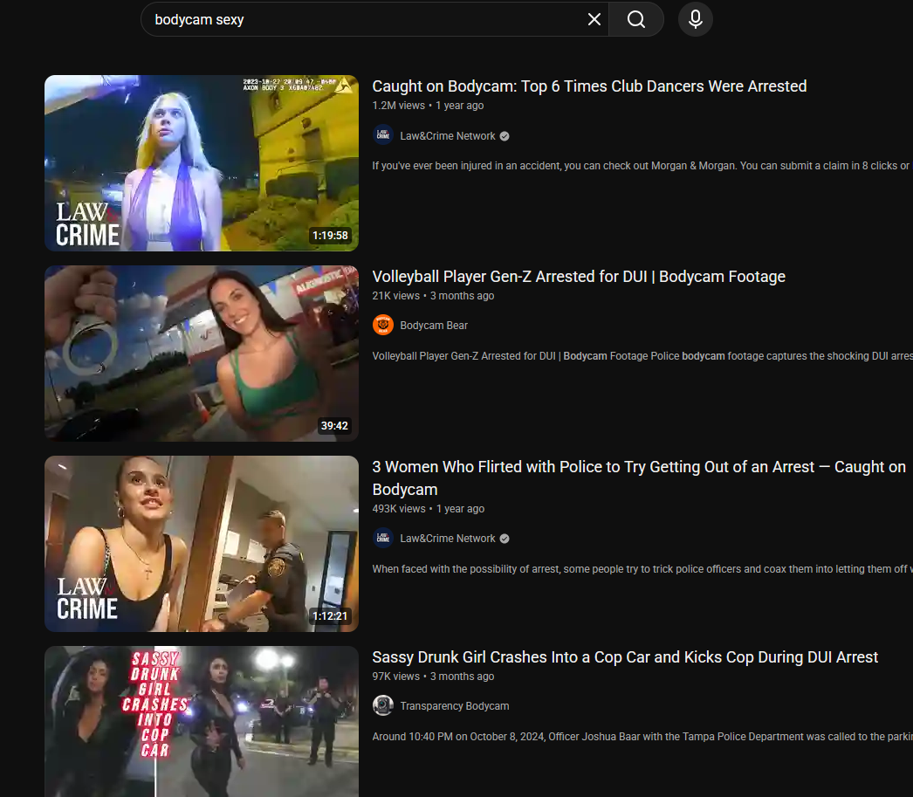Open Law&Crime Network channel name under 3 Women video
This screenshot has width=913, height=797.
[447, 539]
